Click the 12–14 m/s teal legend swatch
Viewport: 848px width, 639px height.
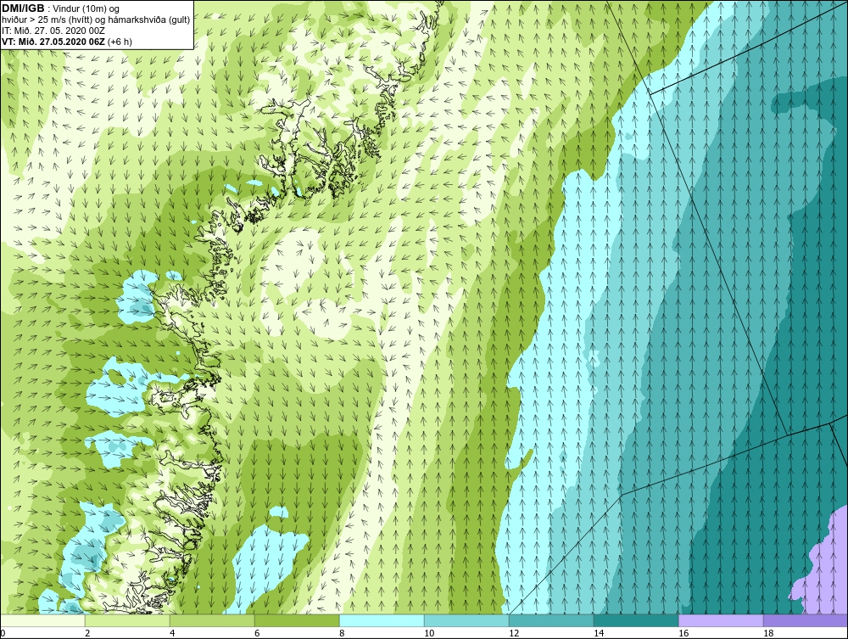pyautogui.click(x=551, y=620)
